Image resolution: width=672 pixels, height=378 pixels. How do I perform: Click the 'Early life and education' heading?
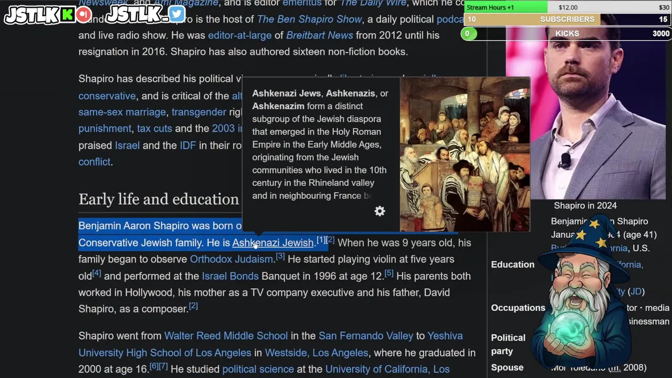click(x=159, y=199)
